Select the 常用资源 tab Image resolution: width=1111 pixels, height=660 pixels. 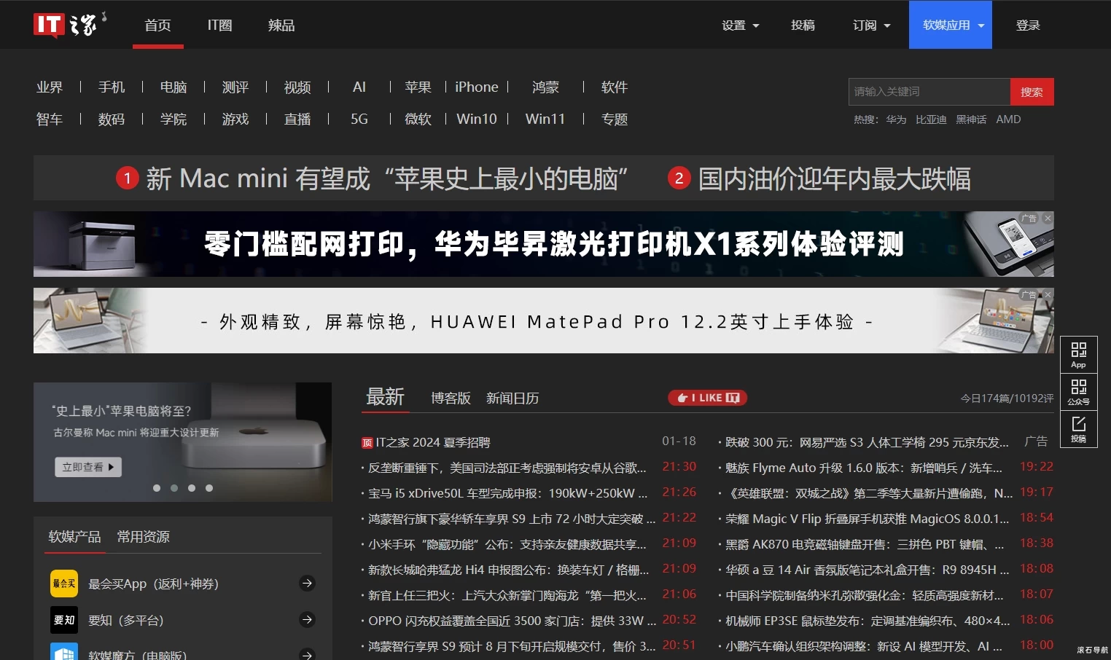point(143,537)
